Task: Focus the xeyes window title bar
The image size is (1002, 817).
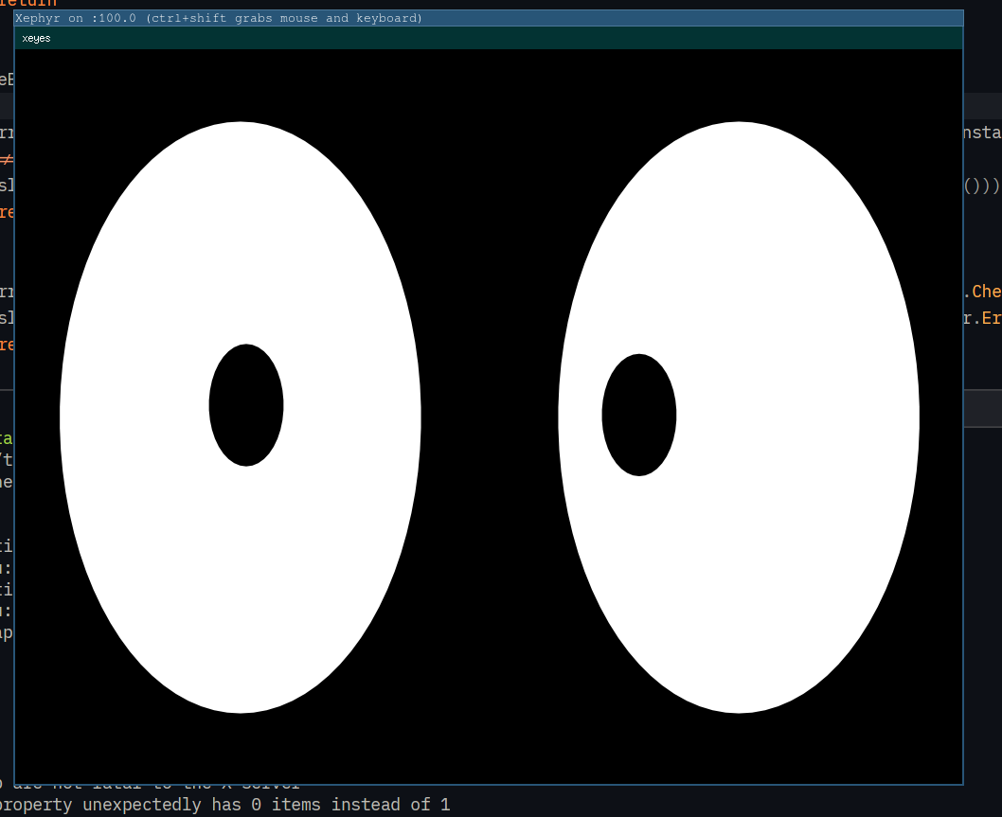Action: point(474,38)
